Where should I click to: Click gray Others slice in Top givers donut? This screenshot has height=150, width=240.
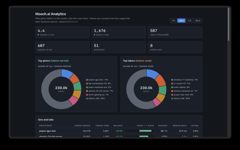(46, 93)
